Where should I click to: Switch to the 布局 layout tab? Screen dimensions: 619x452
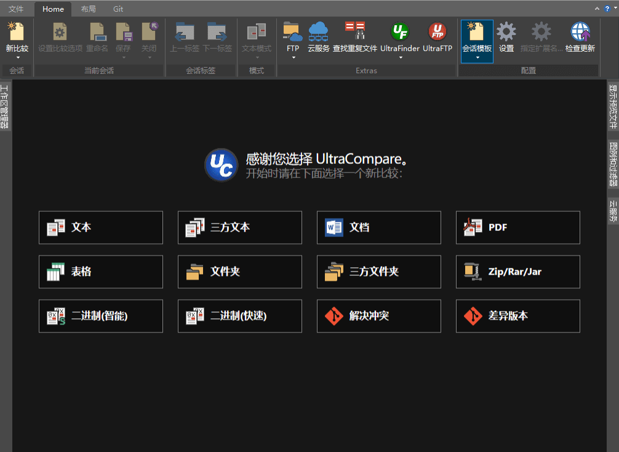coord(88,9)
